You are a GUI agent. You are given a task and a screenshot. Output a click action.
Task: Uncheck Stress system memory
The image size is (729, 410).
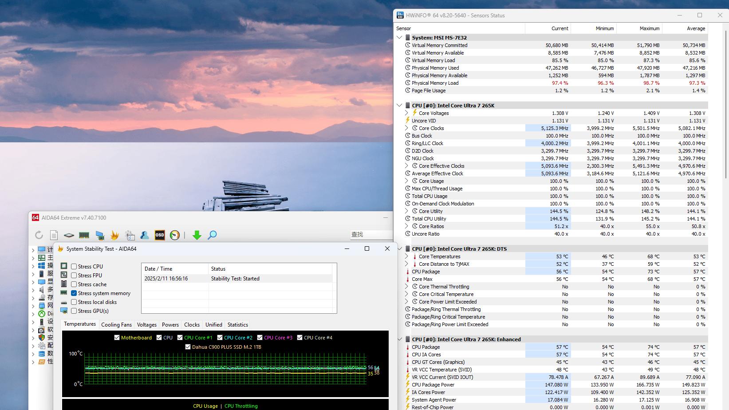pos(74,293)
